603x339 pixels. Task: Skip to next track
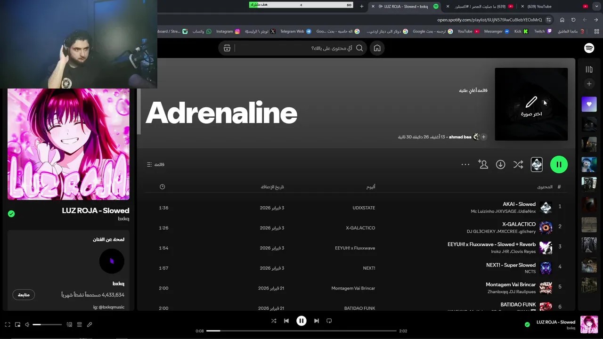coord(317,321)
